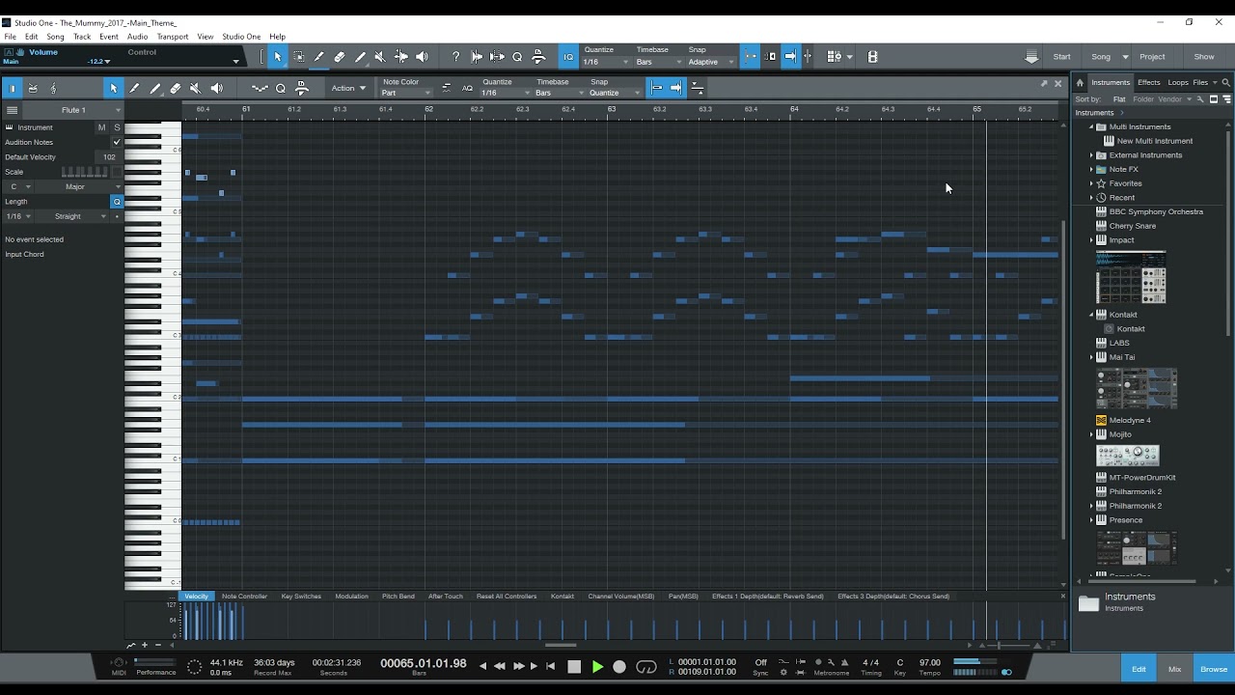Detach the editor panel with pin icon
Image resolution: width=1235 pixels, height=695 pixels.
(x=1043, y=84)
